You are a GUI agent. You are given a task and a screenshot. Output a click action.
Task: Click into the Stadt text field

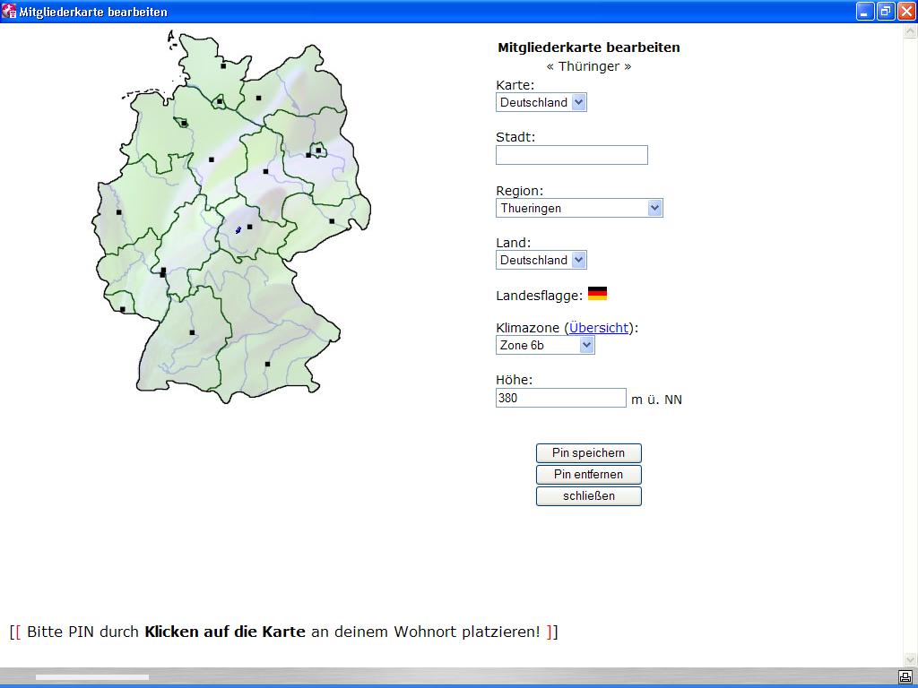pos(571,155)
